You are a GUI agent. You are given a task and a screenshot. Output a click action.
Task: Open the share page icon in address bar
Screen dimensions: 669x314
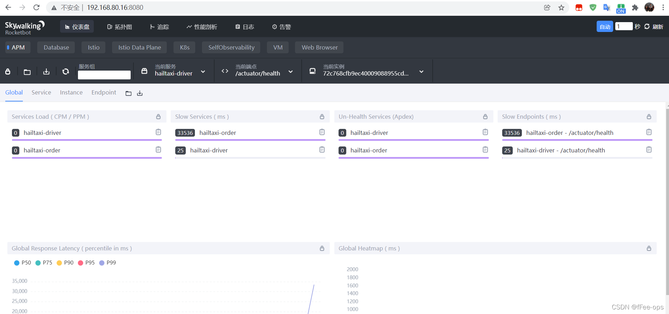tap(547, 7)
